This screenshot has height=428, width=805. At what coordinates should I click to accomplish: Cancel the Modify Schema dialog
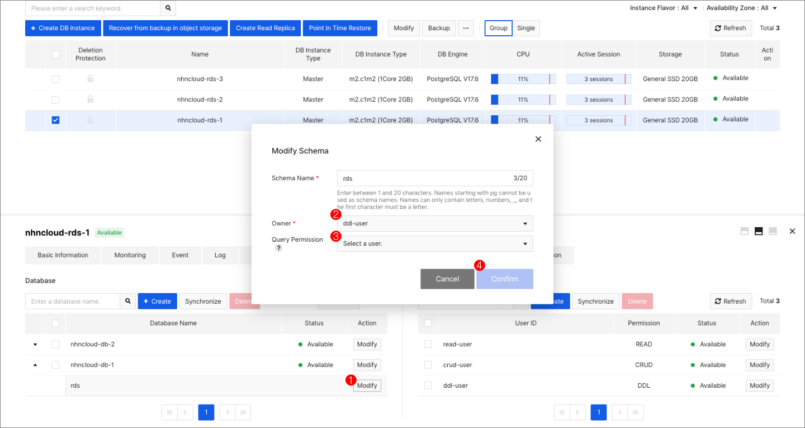(447, 279)
